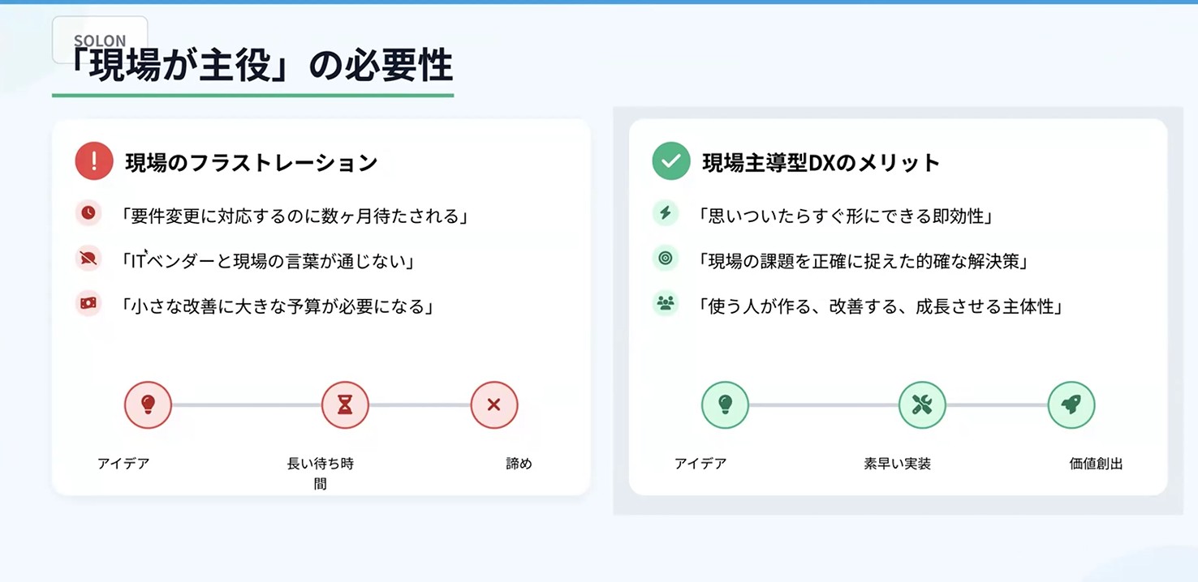Click the crossed-out speech bubble icon
The height and width of the screenshot is (582, 1198).
pyautogui.click(x=88, y=259)
